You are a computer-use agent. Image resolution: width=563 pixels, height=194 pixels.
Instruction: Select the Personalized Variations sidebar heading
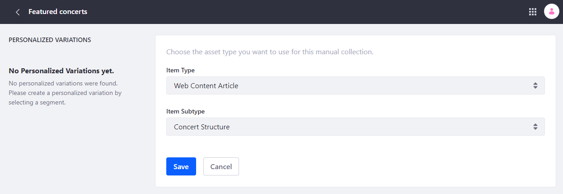[50, 40]
